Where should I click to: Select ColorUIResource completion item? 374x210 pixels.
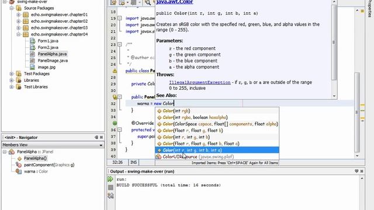217,157
